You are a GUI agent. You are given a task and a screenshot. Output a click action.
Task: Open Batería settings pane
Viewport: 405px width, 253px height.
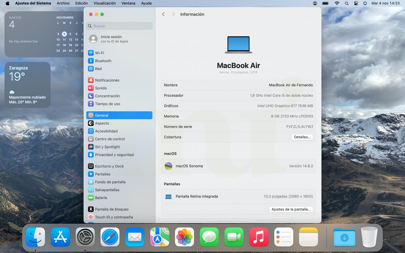pos(101,198)
